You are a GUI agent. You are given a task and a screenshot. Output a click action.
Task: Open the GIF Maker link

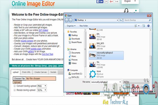coord(43,30)
